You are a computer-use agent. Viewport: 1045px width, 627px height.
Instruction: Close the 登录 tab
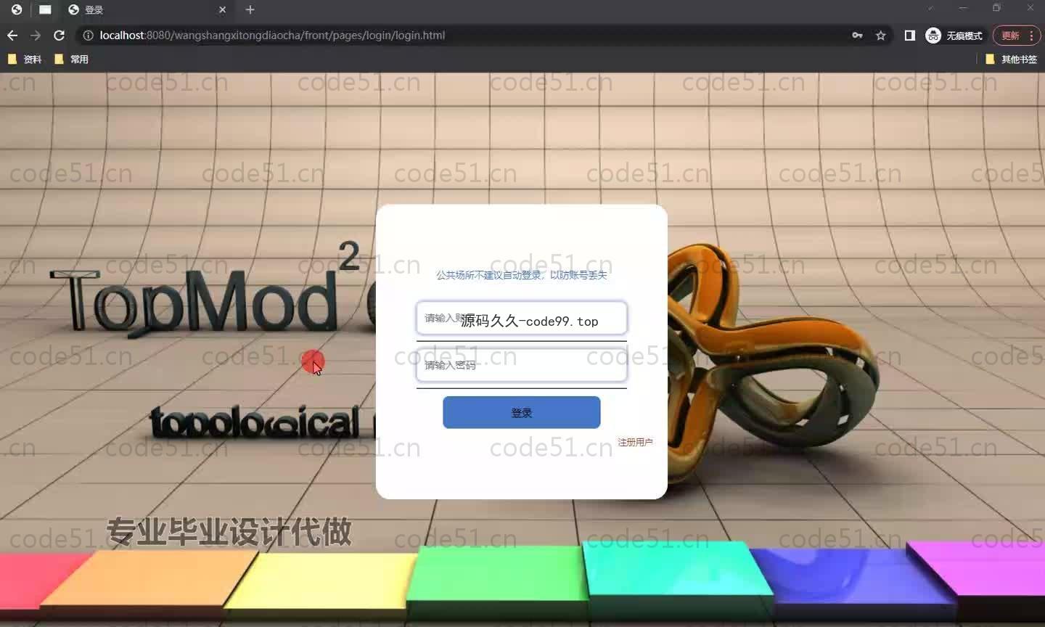[223, 9]
